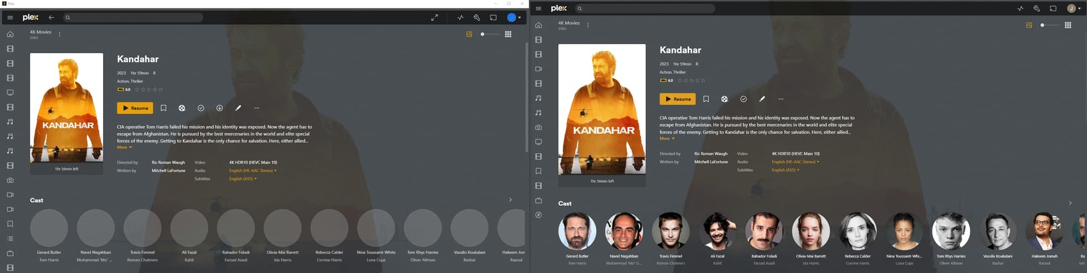Go back using arrow in left Plex window

[52, 18]
